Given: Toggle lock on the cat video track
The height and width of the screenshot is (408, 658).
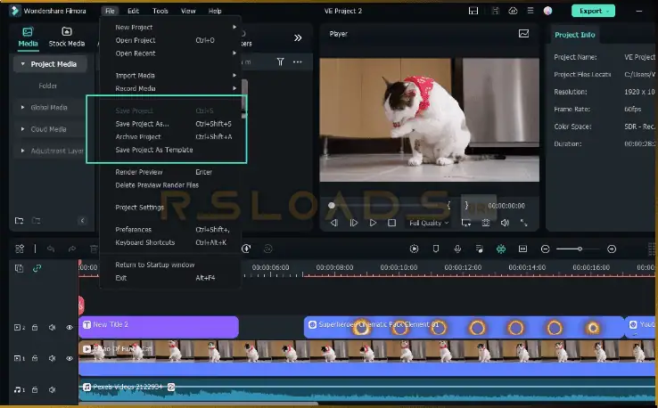Looking at the screenshot, I should click(x=35, y=358).
